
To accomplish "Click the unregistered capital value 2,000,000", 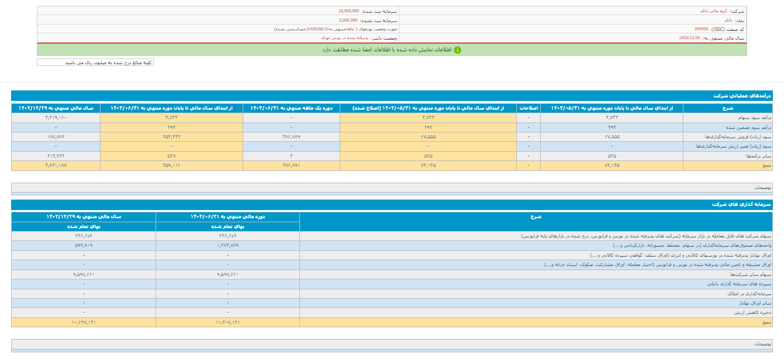I will pos(348,20).
